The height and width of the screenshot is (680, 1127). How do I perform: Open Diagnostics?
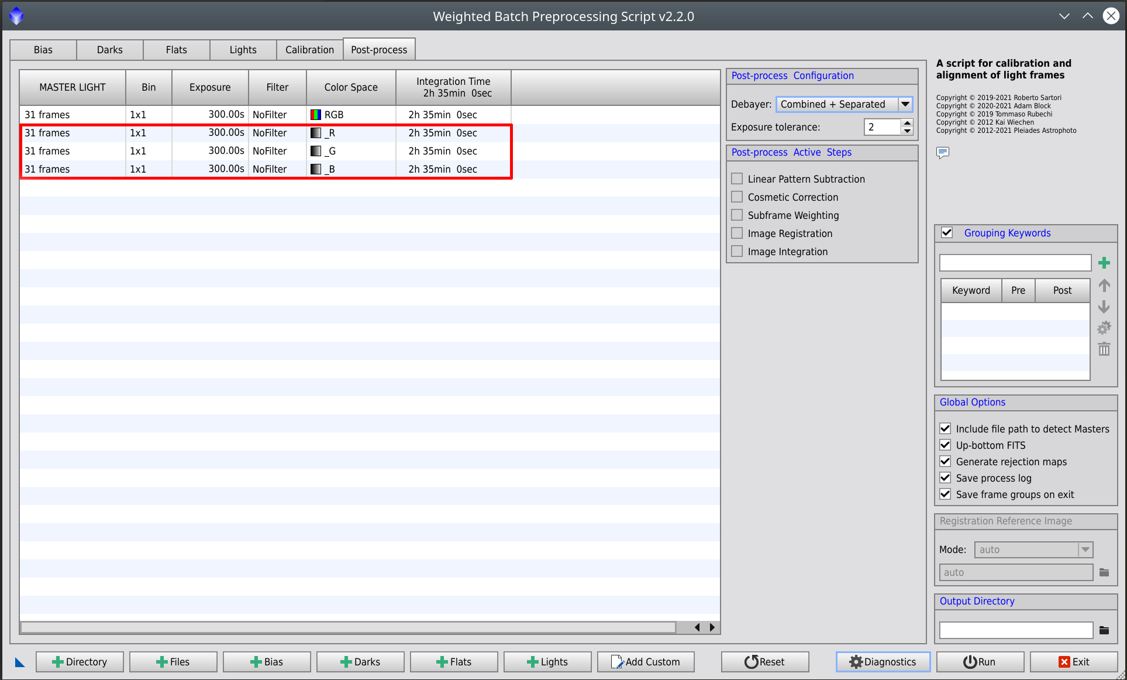coord(883,662)
